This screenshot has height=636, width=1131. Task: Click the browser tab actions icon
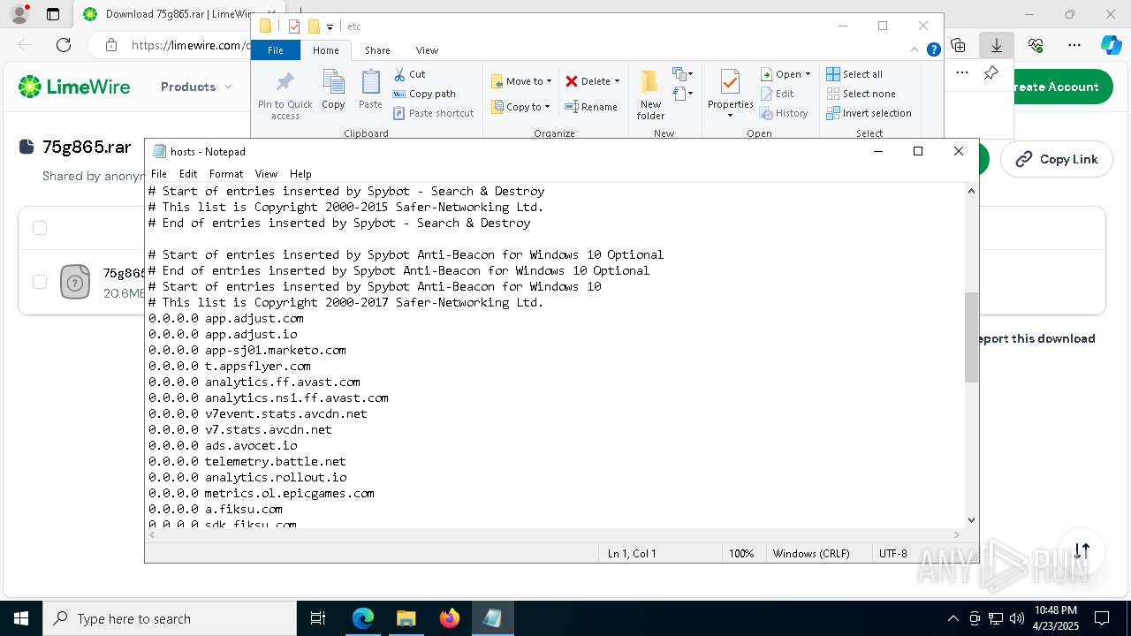coord(53,14)
